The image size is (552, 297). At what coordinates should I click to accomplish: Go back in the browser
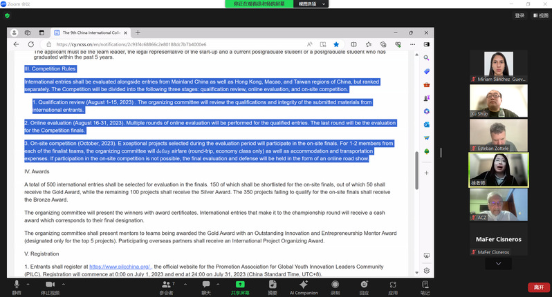[x=16, y=44]
